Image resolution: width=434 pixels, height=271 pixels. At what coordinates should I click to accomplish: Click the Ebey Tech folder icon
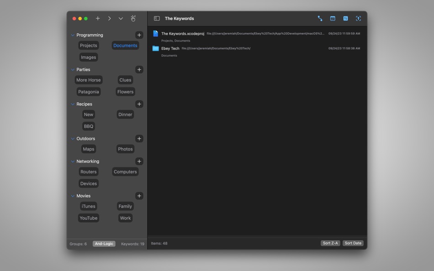(x=155, y=48)
